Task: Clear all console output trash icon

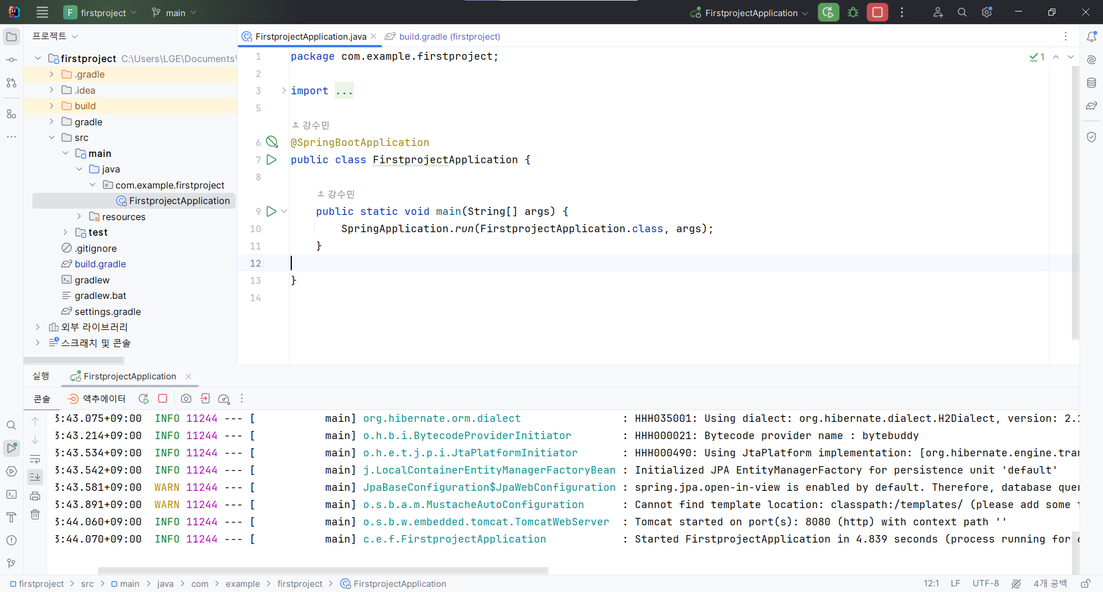Action: tap(35, 514)
